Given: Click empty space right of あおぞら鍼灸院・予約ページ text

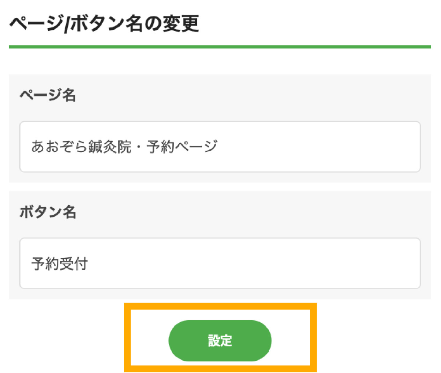Looking at the screenshot, I should click(x=314, y=146).
